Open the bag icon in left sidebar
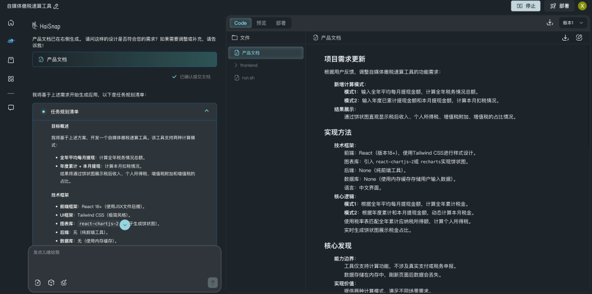 [11, 60]
